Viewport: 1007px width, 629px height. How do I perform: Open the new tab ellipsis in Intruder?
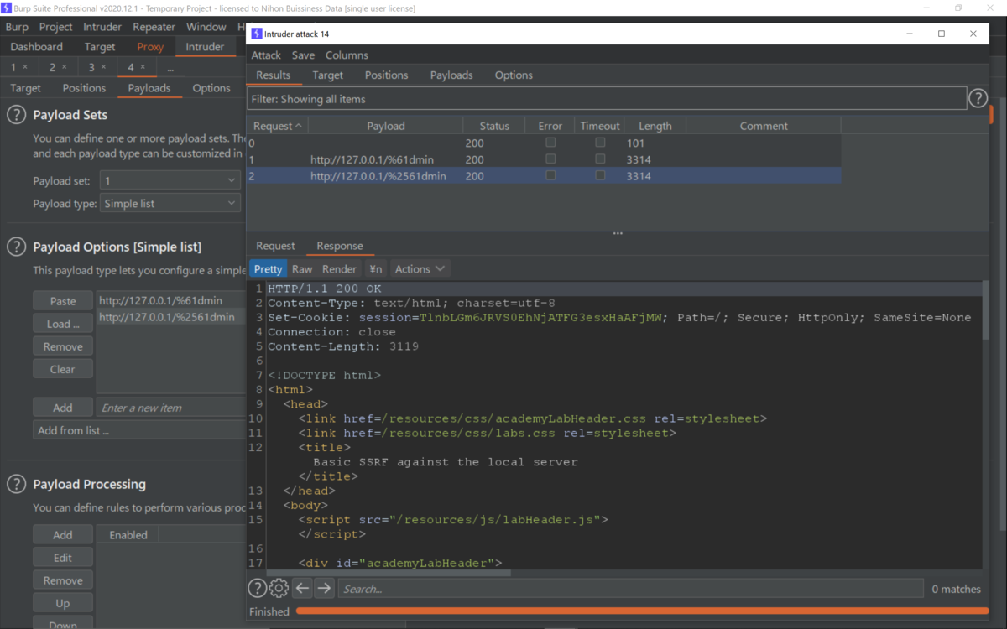pyautogui.click(x=170, y=67)
